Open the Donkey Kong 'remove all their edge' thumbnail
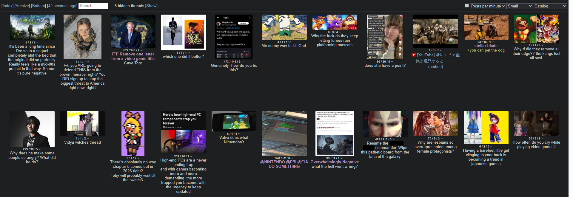 coord(536,29)
